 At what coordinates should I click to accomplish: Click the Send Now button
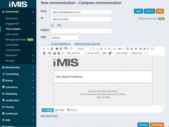click(157, 125)
